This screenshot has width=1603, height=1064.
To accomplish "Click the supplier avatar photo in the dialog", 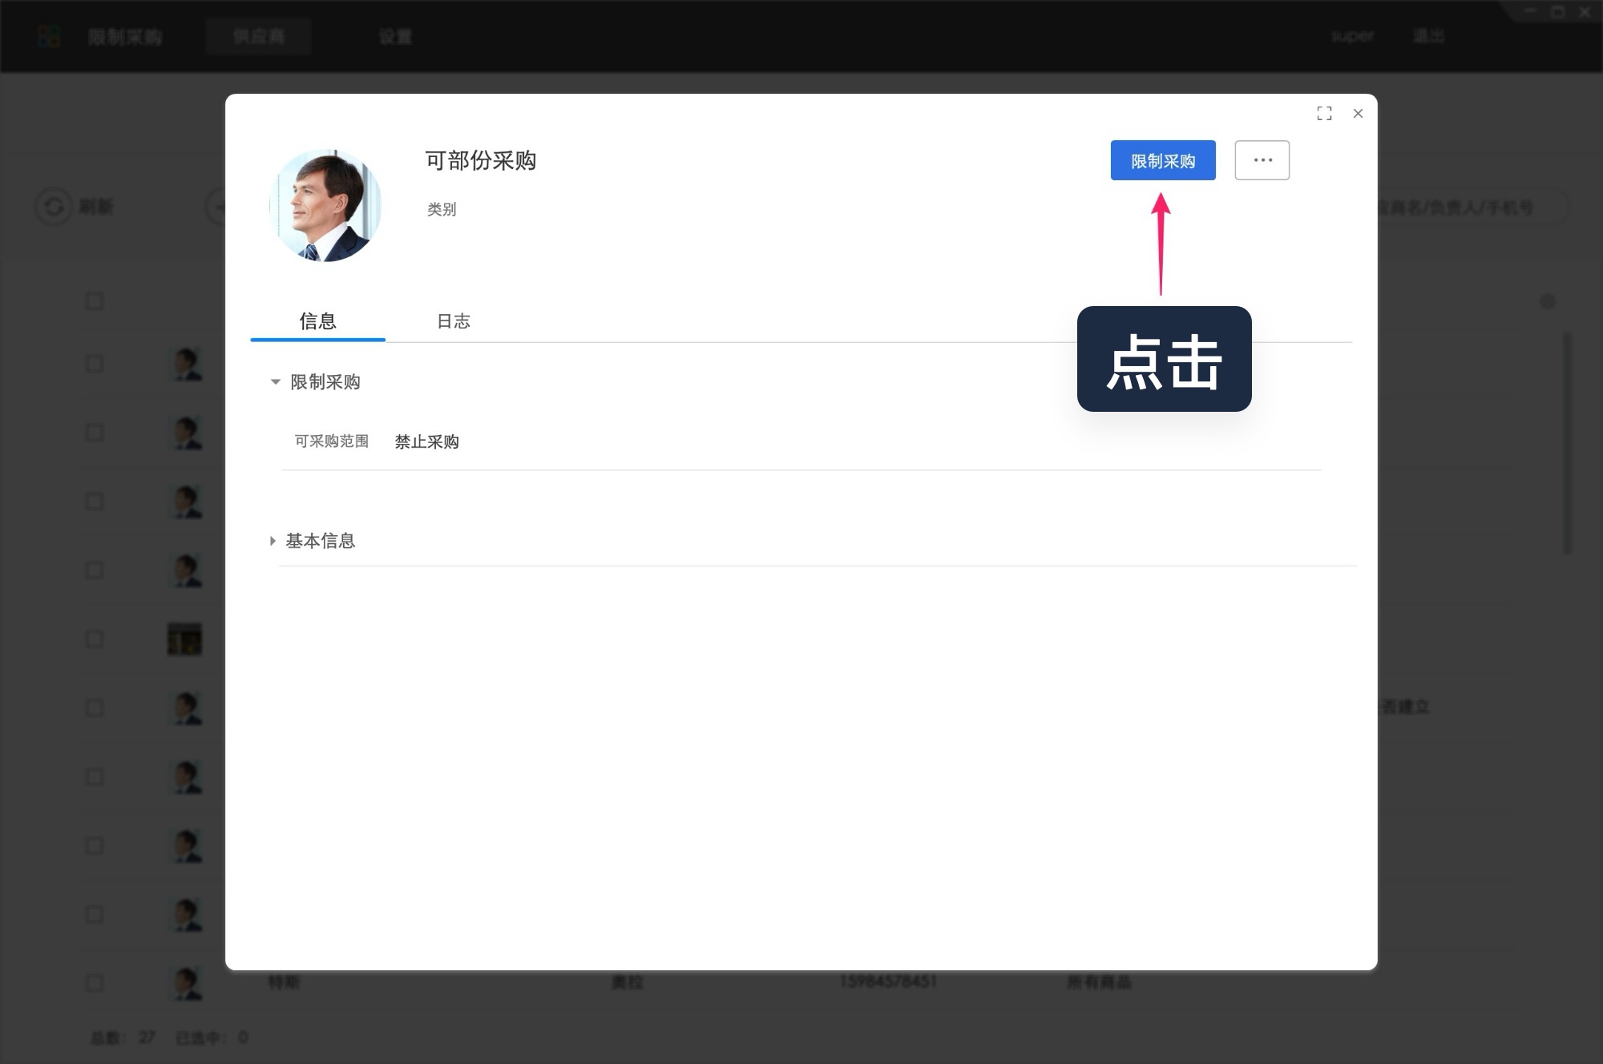I will click(327, 204).
